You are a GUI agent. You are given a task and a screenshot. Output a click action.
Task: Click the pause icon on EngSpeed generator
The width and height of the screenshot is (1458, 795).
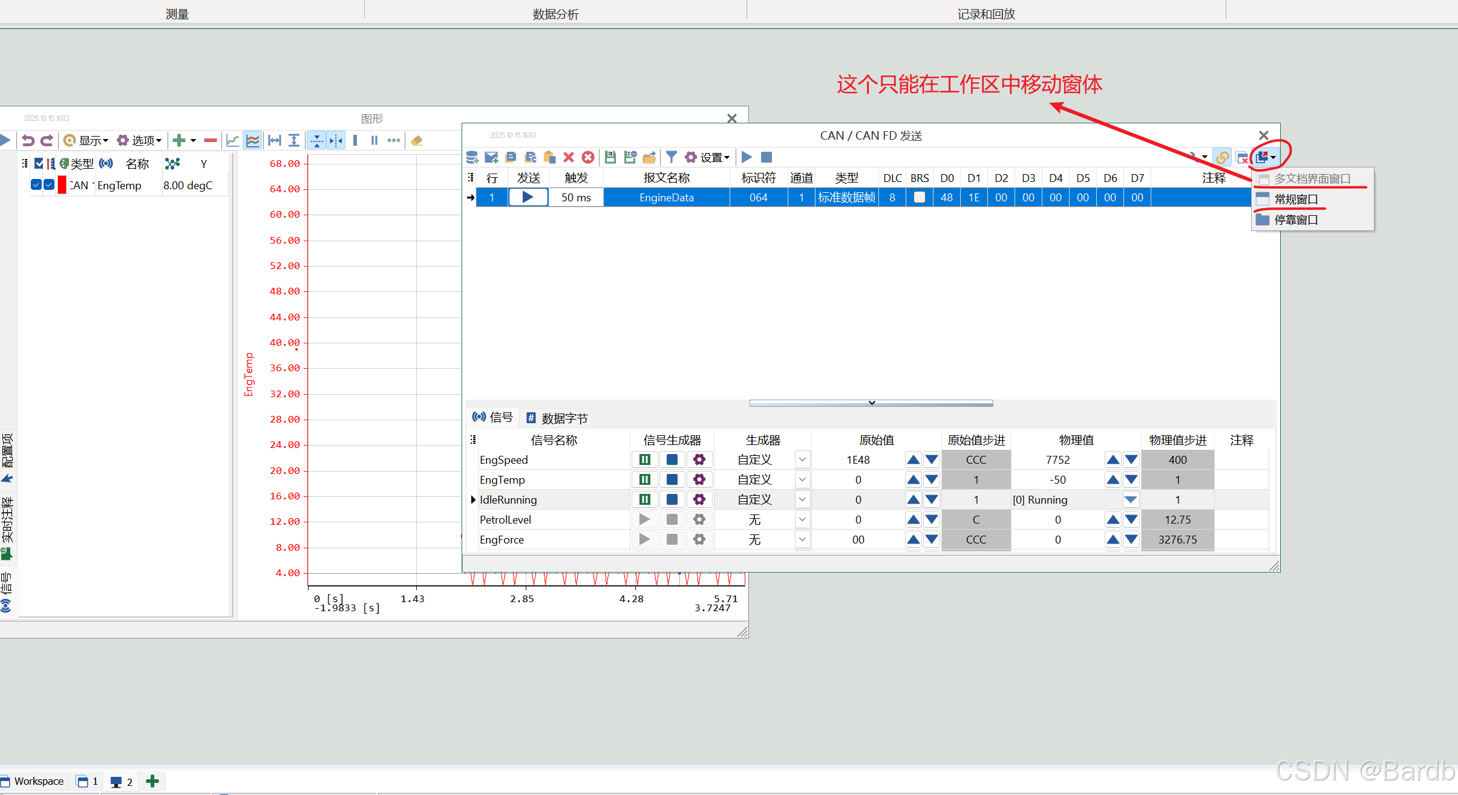[x=644, y=459]
